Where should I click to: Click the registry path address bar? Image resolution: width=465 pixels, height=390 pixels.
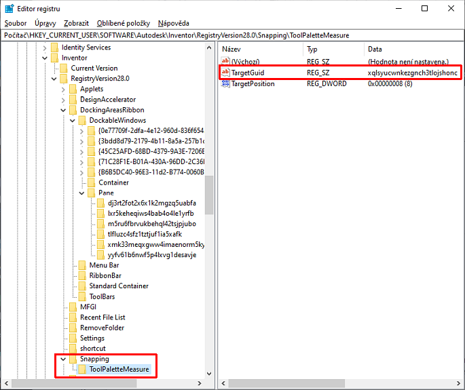pos(232,35)
